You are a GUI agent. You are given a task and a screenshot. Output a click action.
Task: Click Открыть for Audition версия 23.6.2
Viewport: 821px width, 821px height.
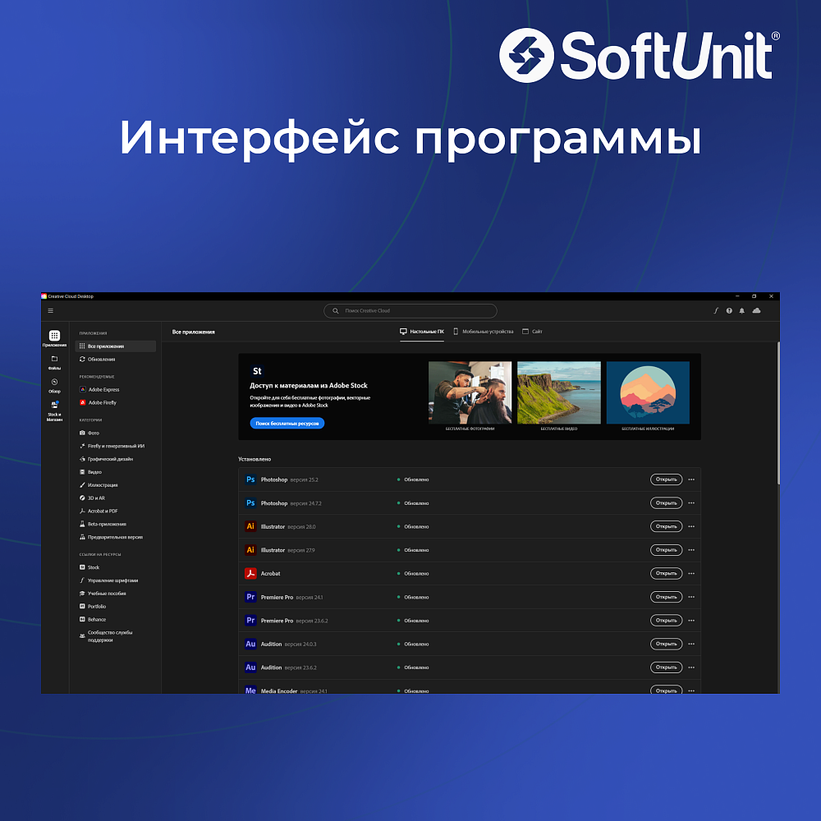[666, 667]
